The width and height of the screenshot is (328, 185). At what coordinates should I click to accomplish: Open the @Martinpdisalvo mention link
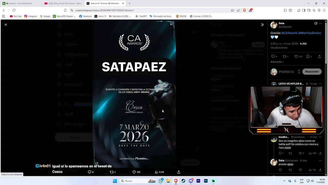310,33
